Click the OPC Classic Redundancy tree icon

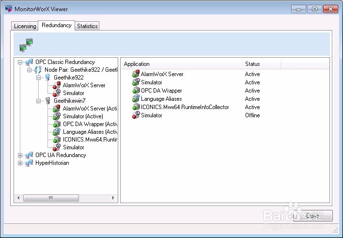[29, 62]
